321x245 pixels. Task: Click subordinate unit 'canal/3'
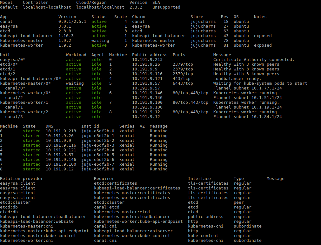coord(14,117)
